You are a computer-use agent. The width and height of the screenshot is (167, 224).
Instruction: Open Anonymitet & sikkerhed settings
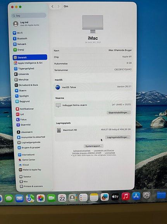tap(31, 137)
